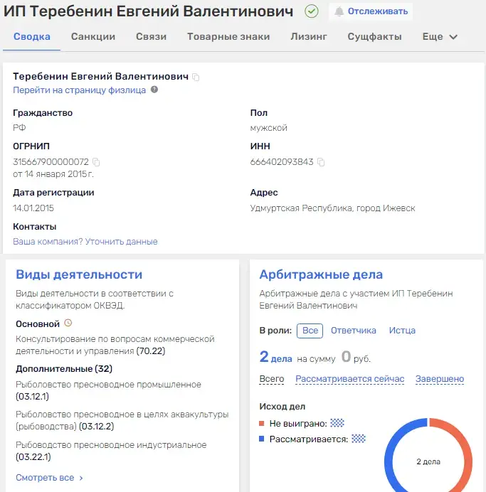Select the Всего cases filter
Viewport: 486px width, 492px height.
click(x=272, y=379)
